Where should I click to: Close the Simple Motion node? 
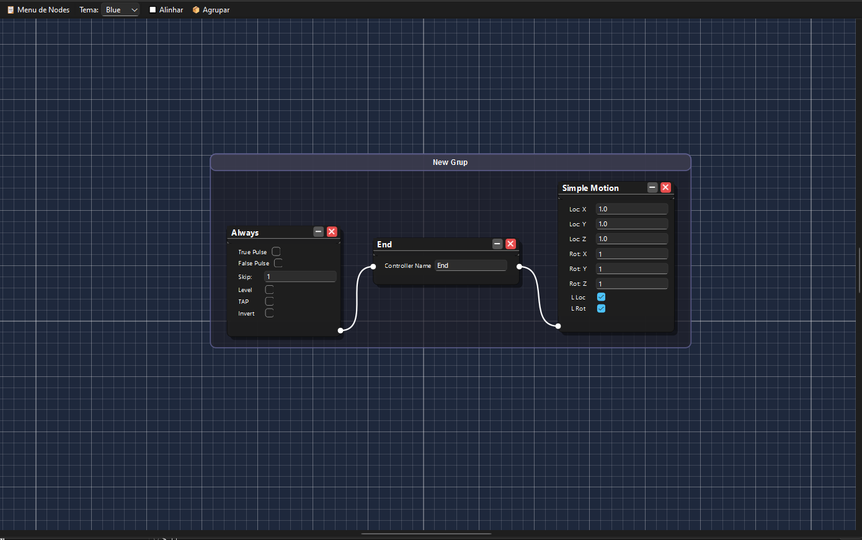[665, 187]
